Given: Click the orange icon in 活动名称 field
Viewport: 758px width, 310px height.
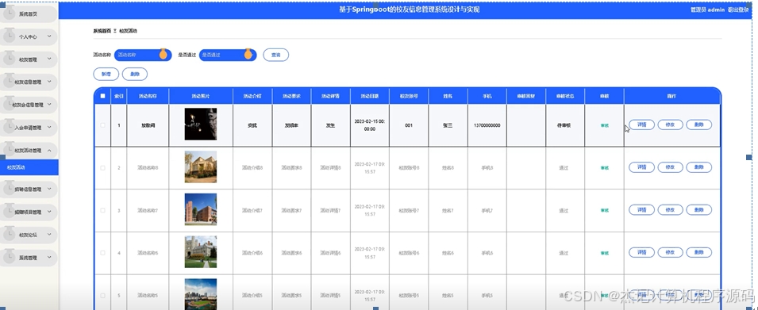Looking at the screenshot, I should [x=164, y=54].
